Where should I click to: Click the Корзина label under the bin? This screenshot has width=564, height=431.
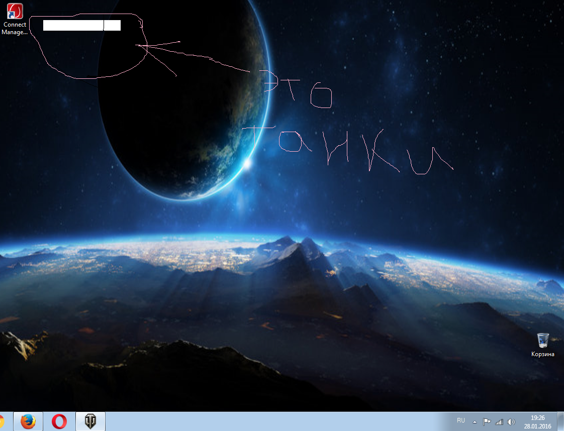(x=543, y=354)
